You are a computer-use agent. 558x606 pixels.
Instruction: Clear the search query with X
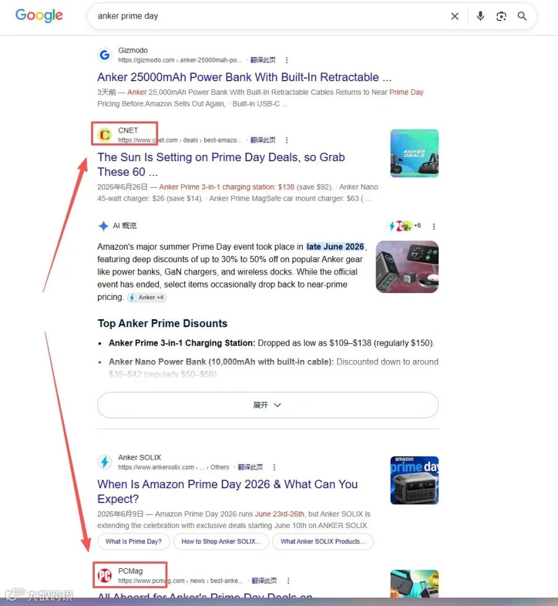[454, 16]
